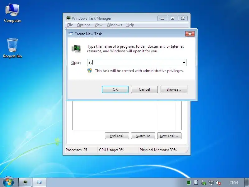Click the Create New Task taskbar button
The height and width of the screenshot is (187, 249).
point(40,182)
